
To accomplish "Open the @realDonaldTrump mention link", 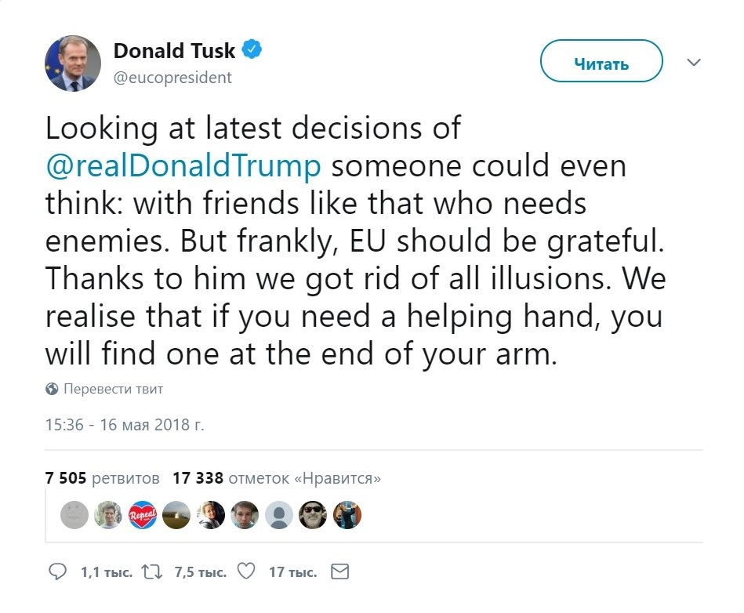I will tap(183, 166).
